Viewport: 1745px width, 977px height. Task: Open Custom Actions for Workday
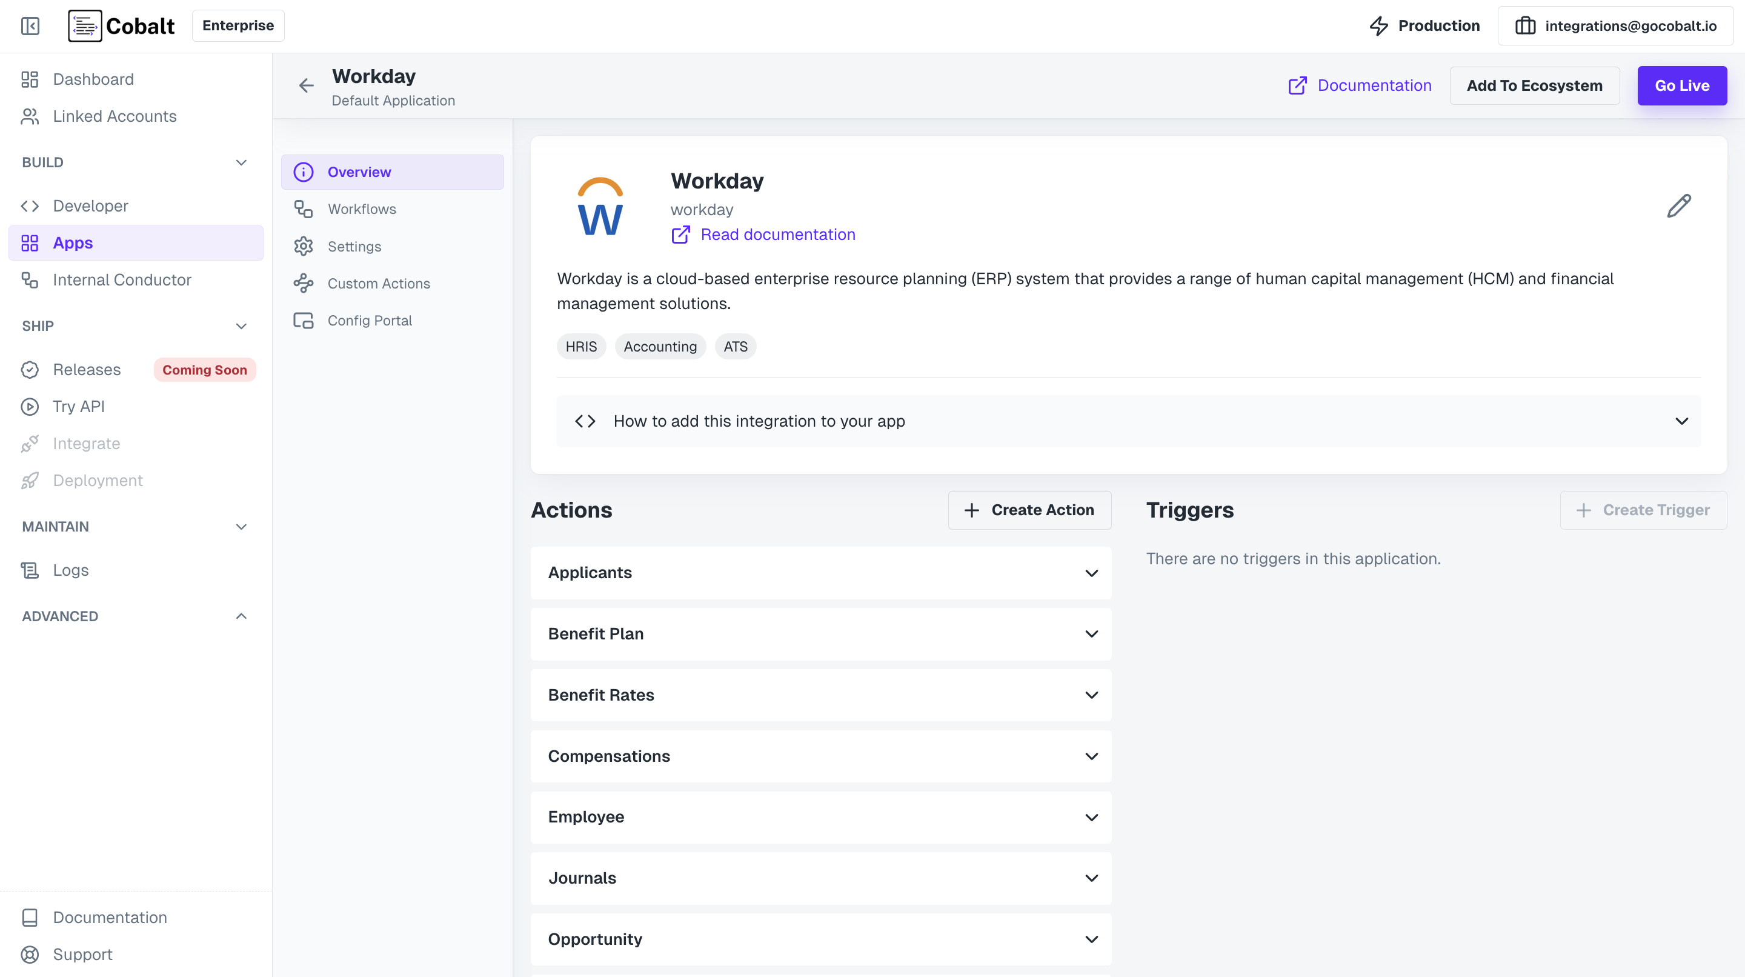click(379, 283)
